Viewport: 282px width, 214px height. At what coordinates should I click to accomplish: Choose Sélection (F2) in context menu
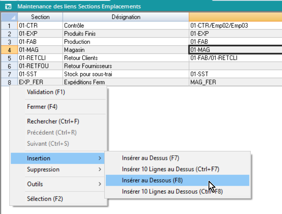(45, 199)
